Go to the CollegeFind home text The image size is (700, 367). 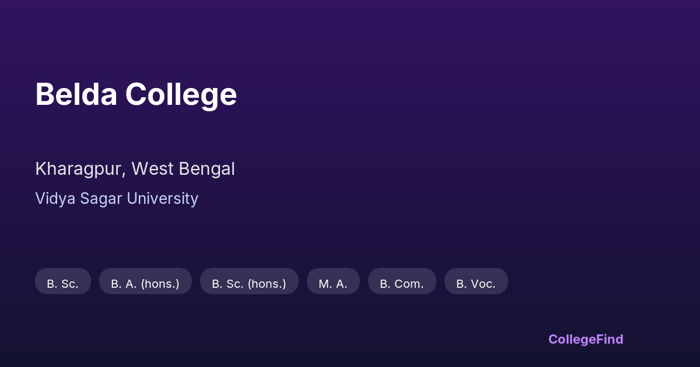[586, 339]
